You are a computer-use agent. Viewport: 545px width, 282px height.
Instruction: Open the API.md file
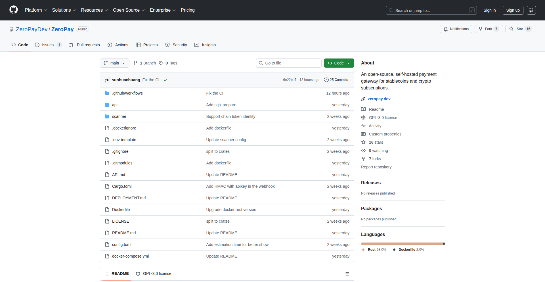[x=119, y=175]
